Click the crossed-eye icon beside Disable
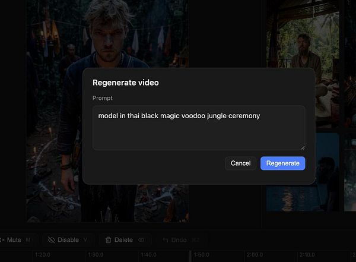 52,240
